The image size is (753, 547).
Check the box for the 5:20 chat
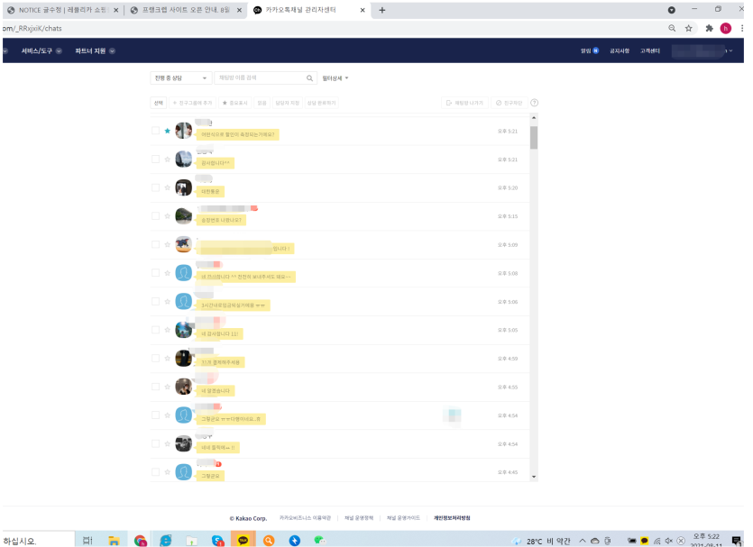pyautogui.click(x=156, y=187)
